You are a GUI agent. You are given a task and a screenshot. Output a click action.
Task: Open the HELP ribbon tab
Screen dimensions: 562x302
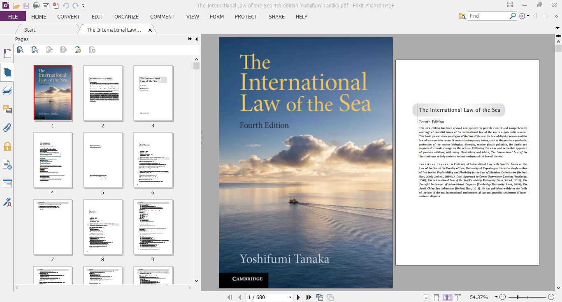(x=302, y=16)
